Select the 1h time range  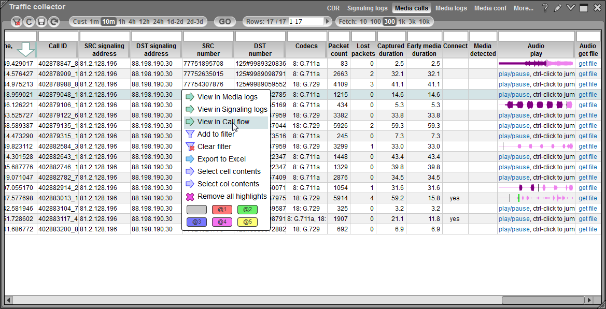[x=121, y=22]
